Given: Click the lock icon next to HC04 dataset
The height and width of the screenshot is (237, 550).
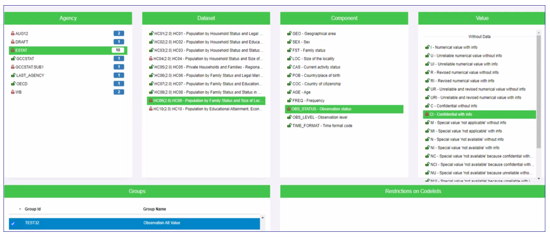Looking at the screenshot, I should pos(151,59).
